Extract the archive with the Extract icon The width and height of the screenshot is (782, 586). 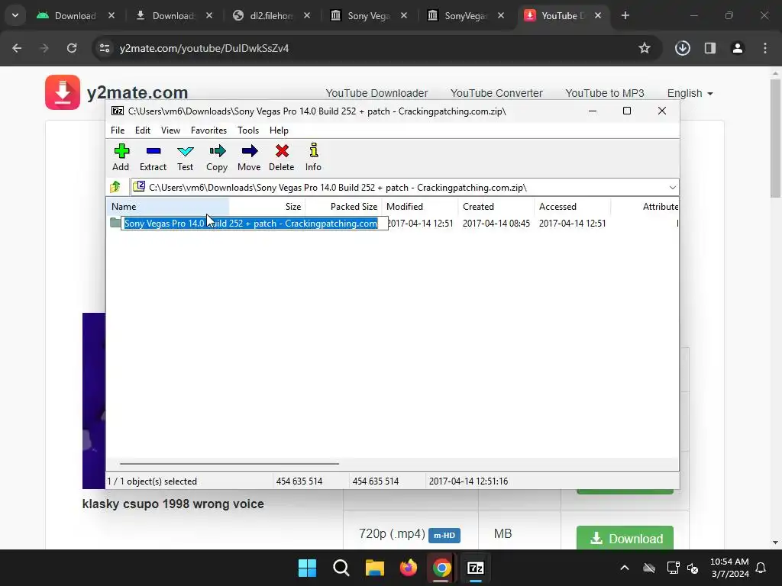[x=153, y=157]
